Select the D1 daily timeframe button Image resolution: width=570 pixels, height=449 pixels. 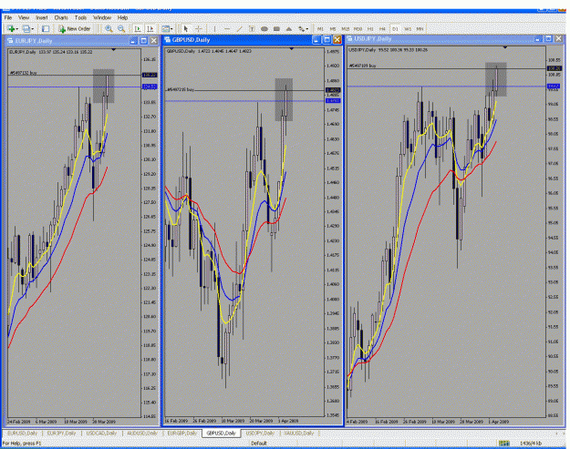coord(395,28)
